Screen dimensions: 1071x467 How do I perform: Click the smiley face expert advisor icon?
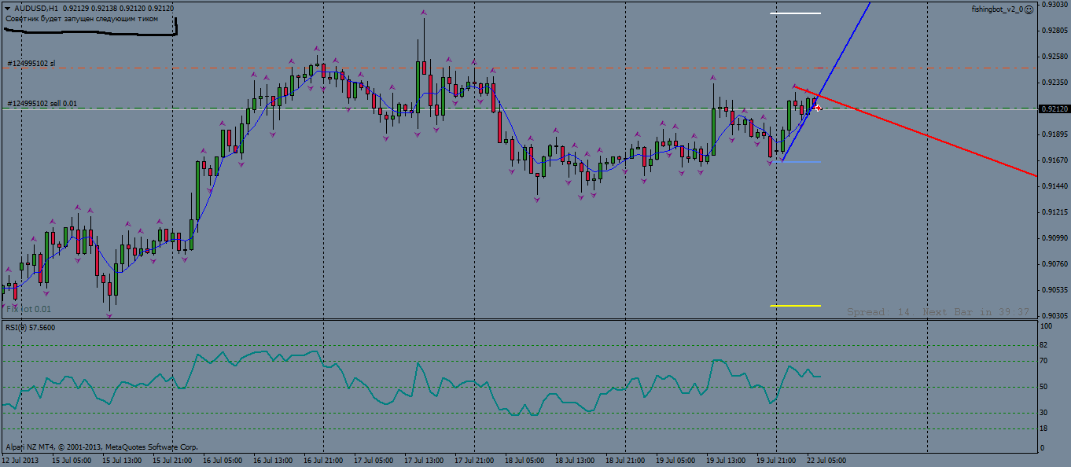[1029, 9]
